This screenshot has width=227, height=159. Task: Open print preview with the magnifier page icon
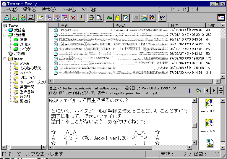pos(99,18)
